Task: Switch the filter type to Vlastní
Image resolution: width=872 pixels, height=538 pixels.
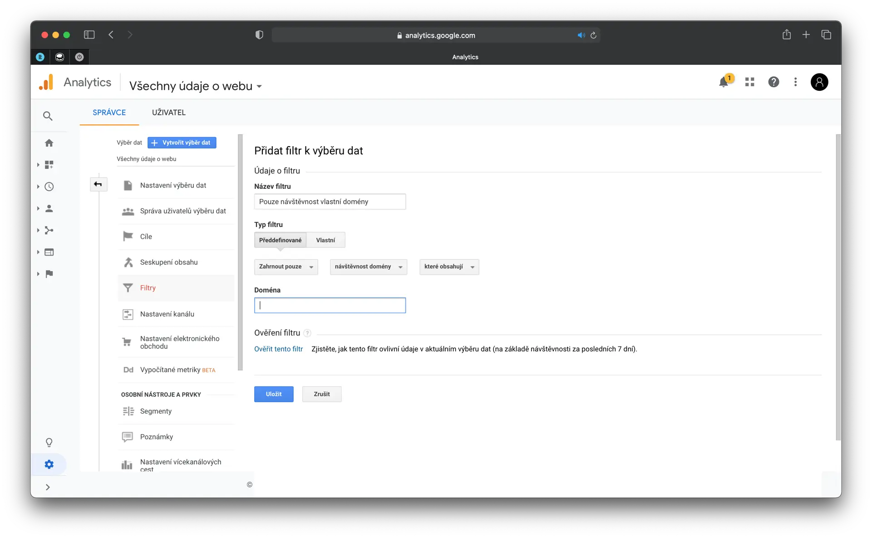Action: [x=325, y=240]
